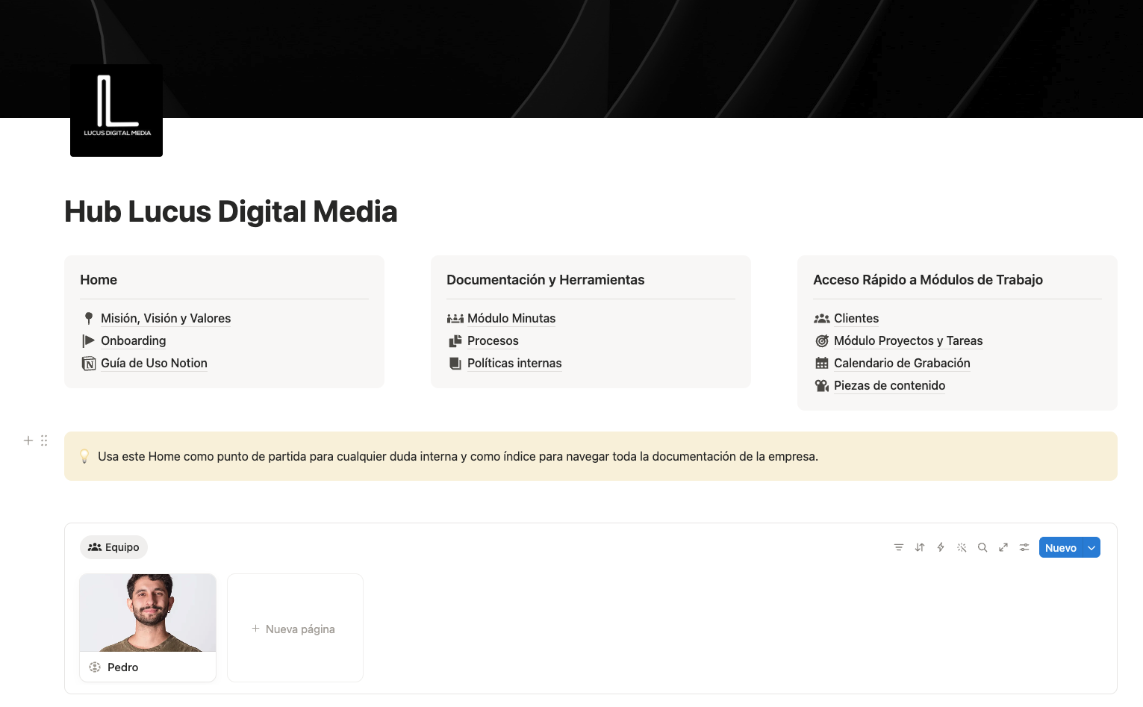The width and height of the screenshot is (1143, 707).
Task: Click the calendar icon beside Calendario de Grabación
Action: pos(822,364)
